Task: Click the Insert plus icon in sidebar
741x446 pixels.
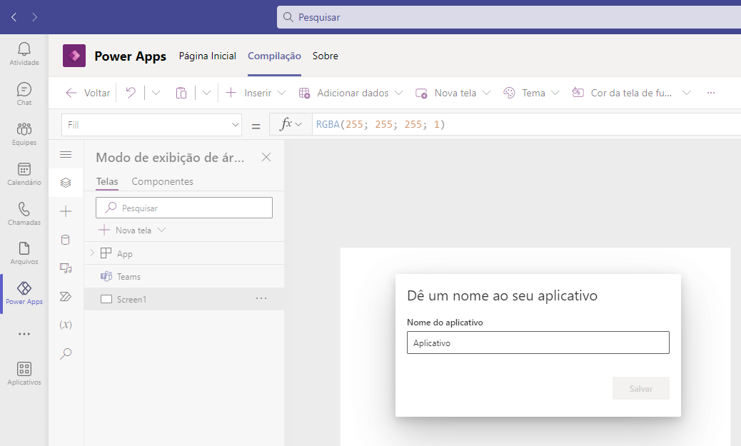Action: (x=66, y=211)
